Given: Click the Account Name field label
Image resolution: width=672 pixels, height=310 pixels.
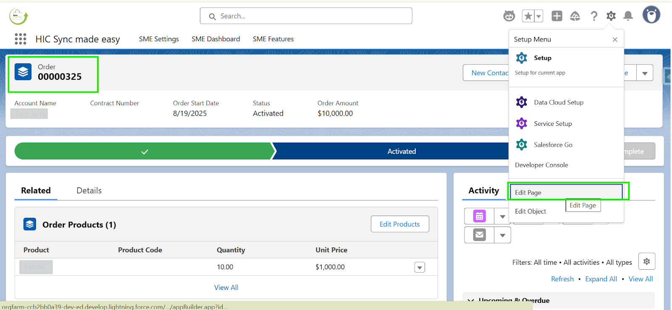Looking at the screenshot, I should click(x=35, y=103).
